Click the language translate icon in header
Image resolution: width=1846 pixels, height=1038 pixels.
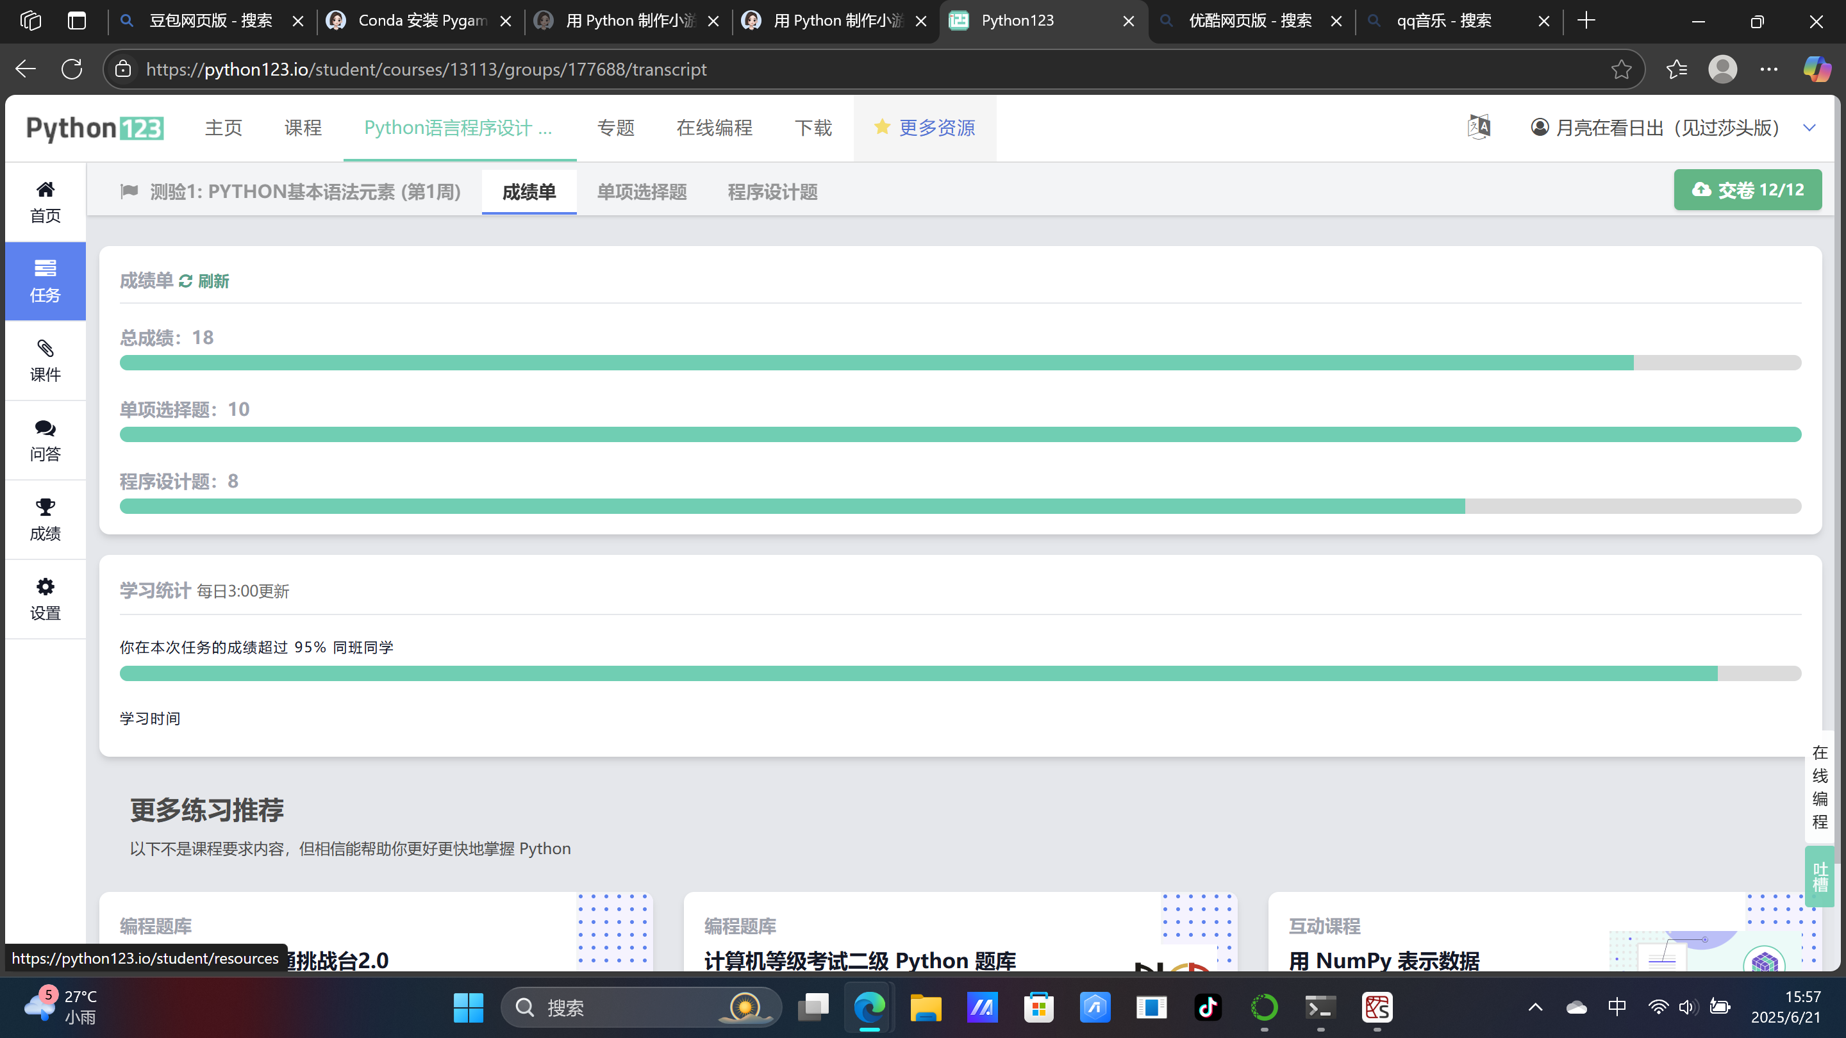click(1478, 128)
